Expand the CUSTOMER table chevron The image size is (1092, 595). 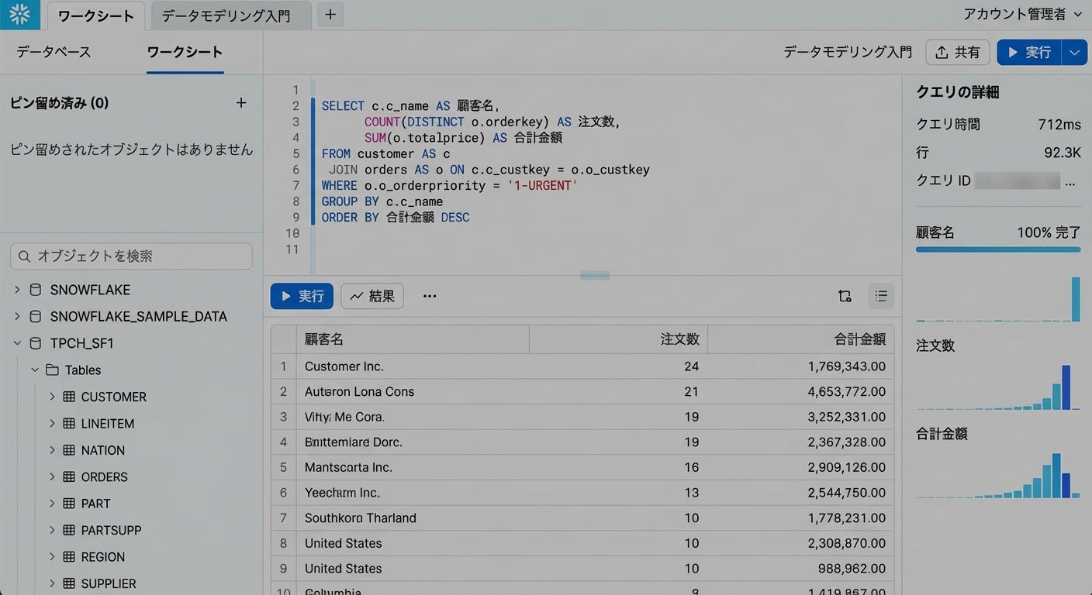(52, 397)
